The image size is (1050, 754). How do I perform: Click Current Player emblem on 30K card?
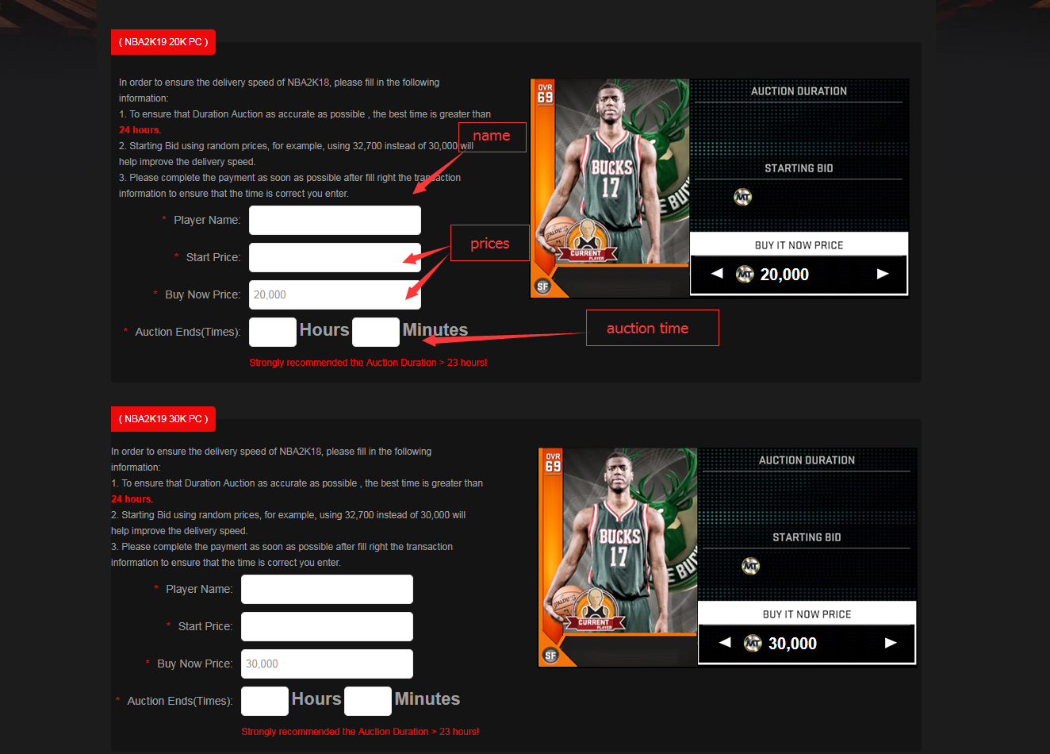coord(596,609)
